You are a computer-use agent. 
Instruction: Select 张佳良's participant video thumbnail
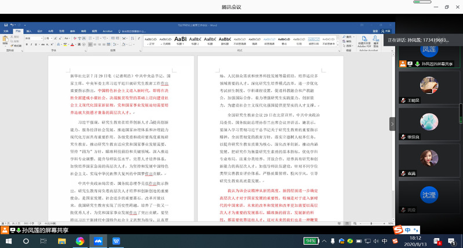[x=428, y=123]
